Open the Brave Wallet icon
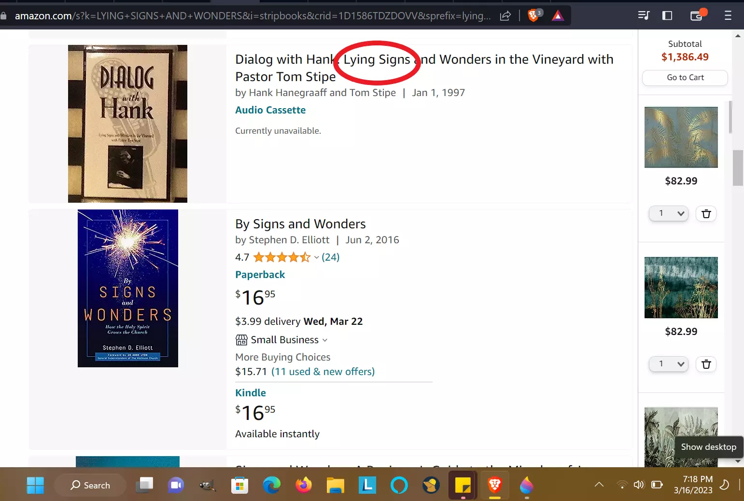Viewport: 744px width, 501px height. [696, 15]
